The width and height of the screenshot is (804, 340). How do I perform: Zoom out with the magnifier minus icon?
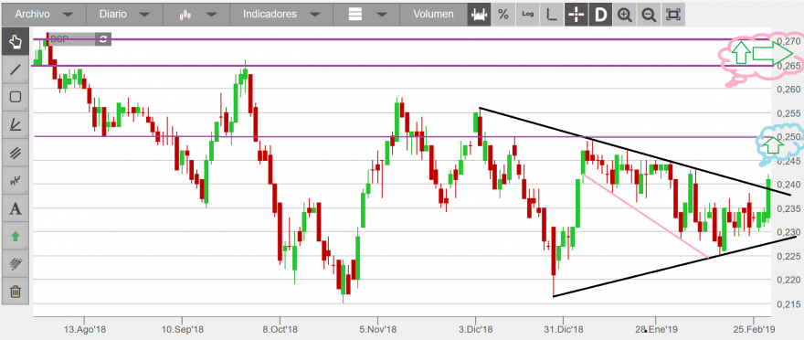pyautogui.click(x=649, y=15)
